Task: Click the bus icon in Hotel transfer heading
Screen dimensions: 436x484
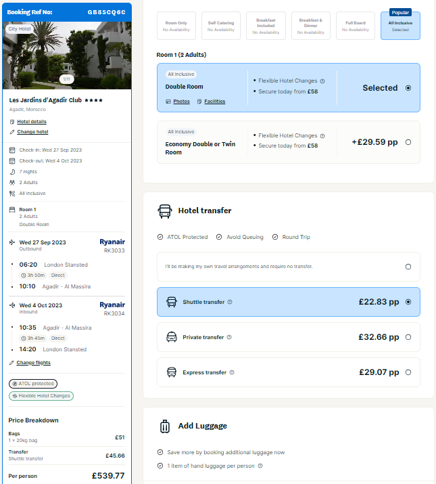Action: pyautogui.click(x=165, y=211)
